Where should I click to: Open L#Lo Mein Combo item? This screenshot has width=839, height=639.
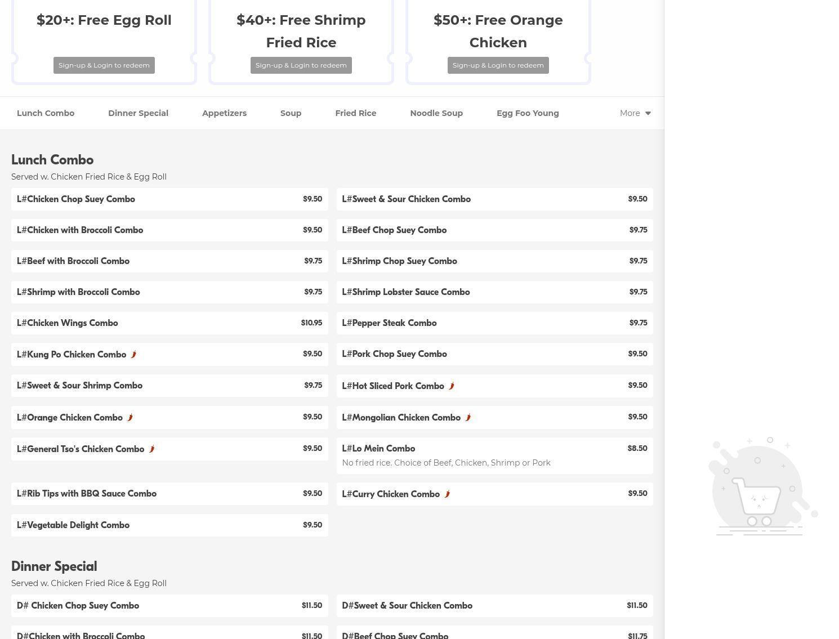495,455
